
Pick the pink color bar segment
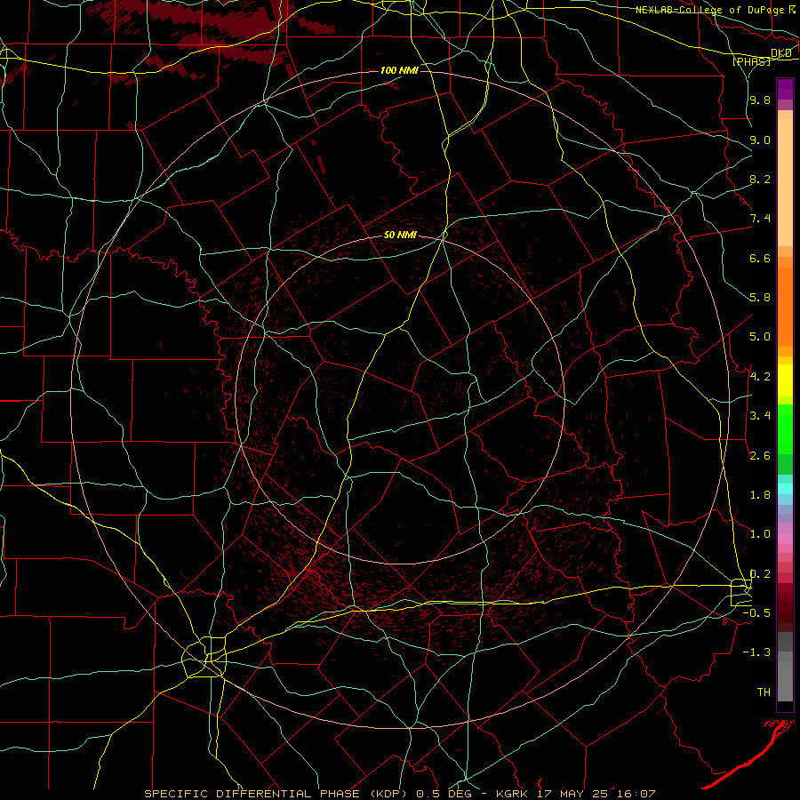coord(785,539)
